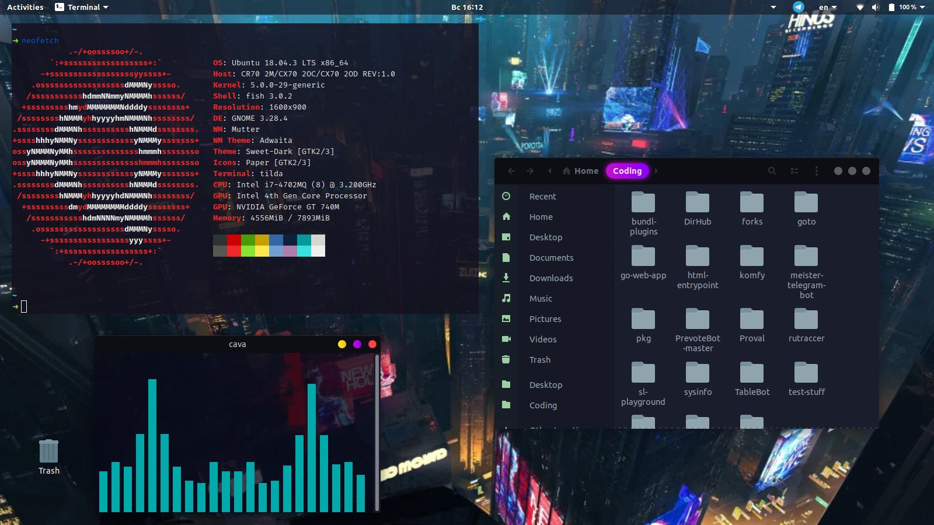Screen dimensions: 934x525
Task: Open the Activities menu
Action: (25, 7)
